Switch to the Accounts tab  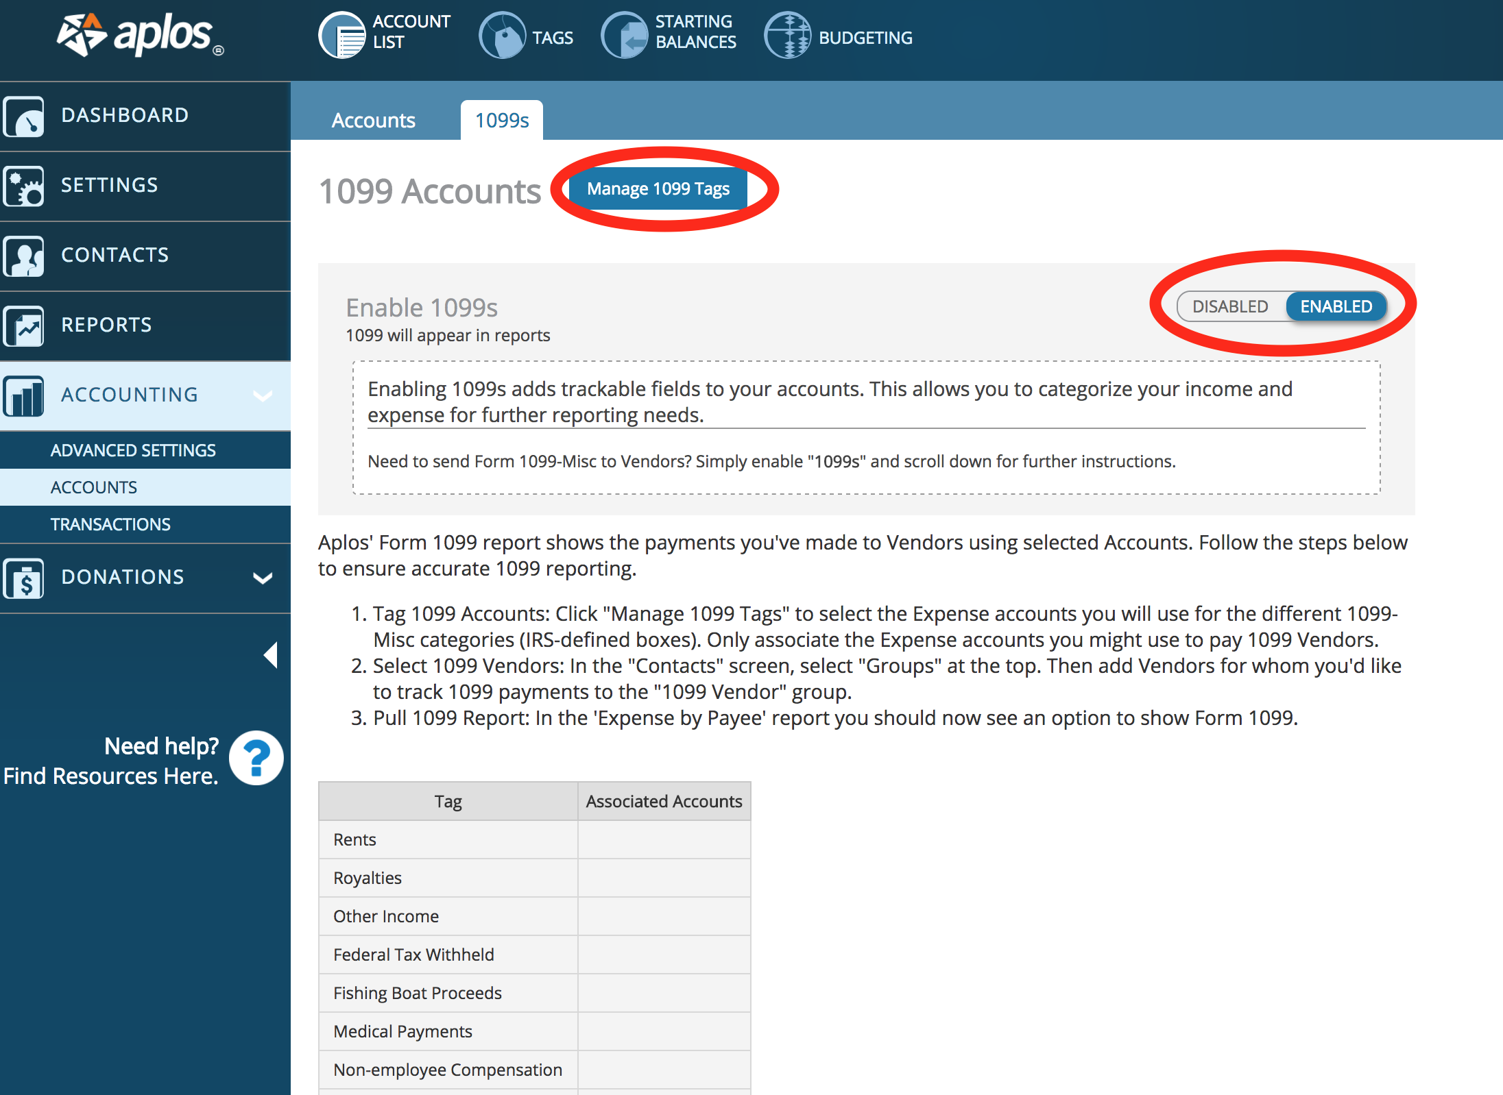[374, 121]
